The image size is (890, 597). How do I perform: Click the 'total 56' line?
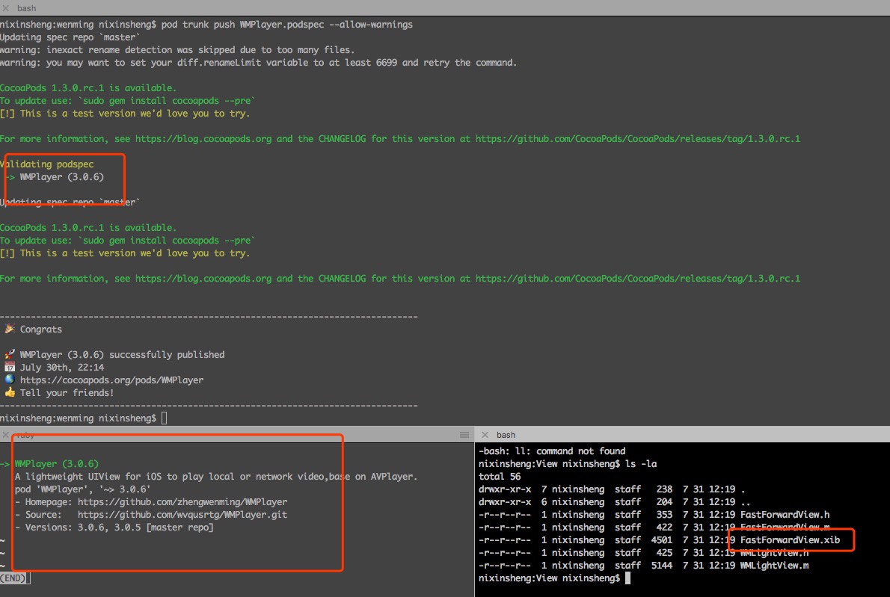click(x=500, y=477)
